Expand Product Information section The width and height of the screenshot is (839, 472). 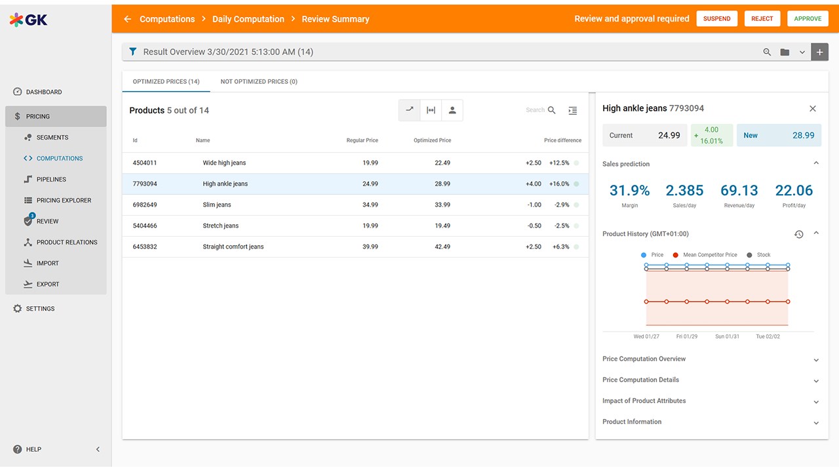[816, 423]
